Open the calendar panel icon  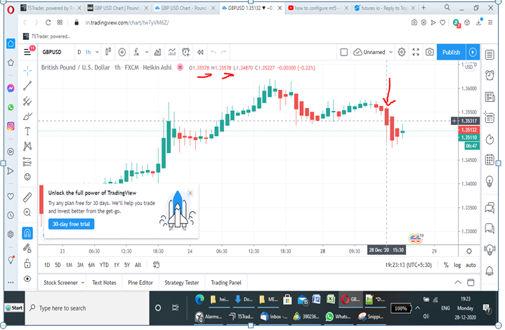(490, 159)
